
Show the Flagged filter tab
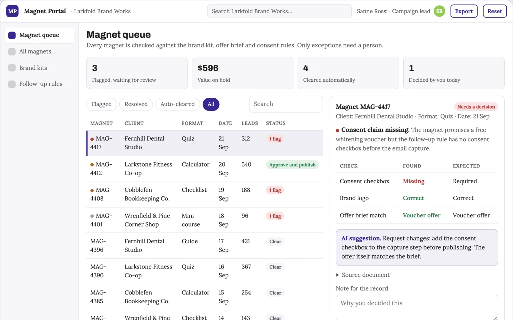[x=102, y=104]
